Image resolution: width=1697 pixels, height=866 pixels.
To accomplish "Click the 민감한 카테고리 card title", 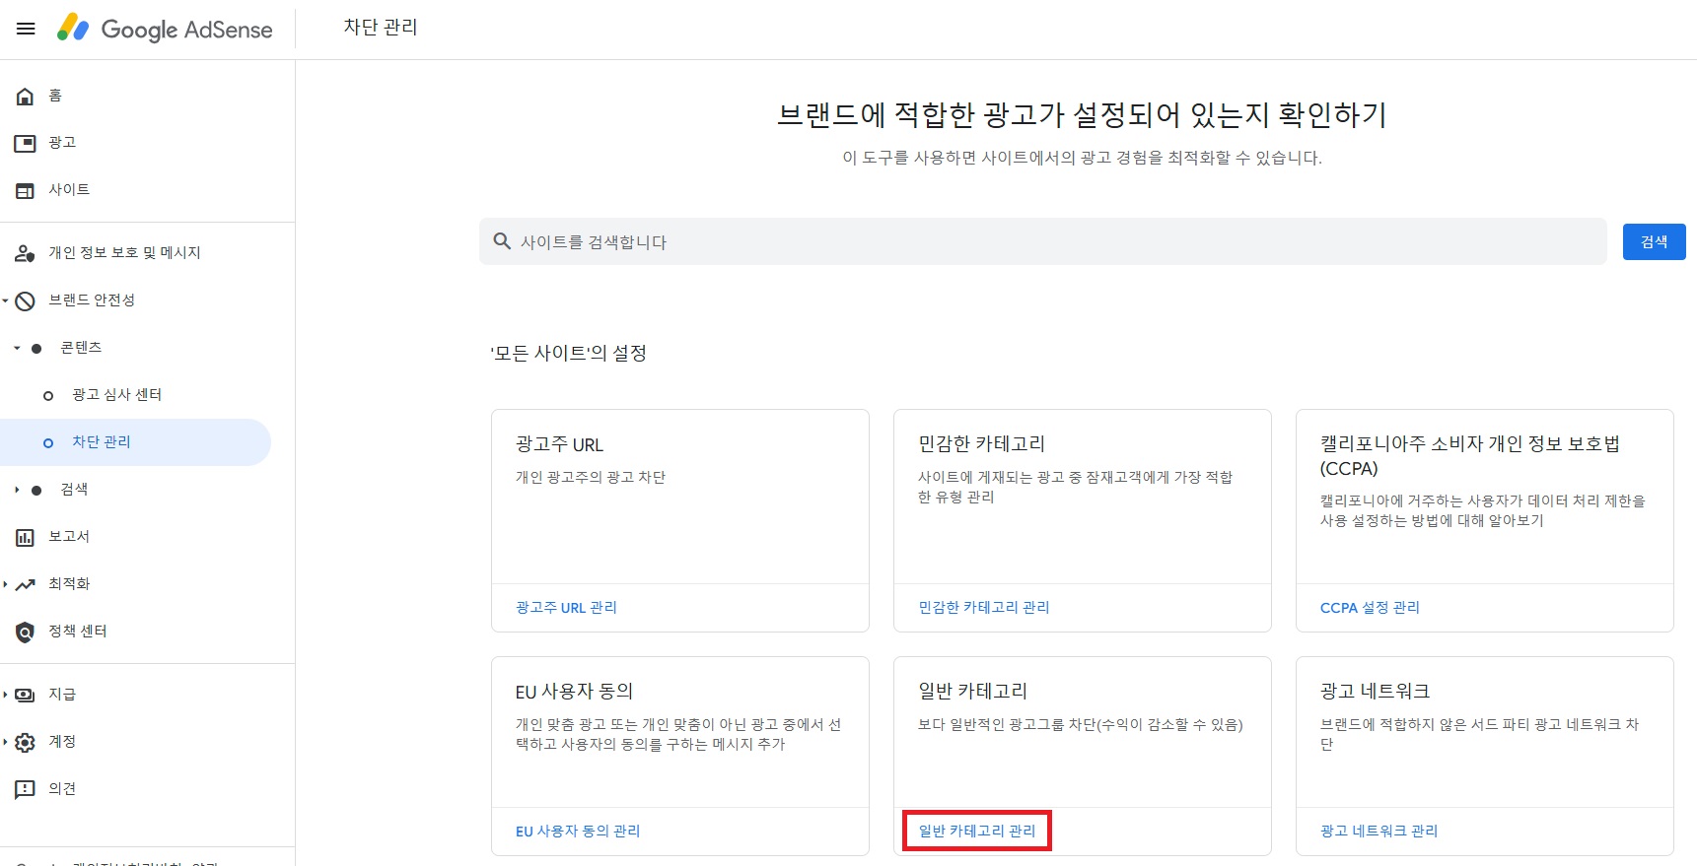I will (x=981, y=444).
